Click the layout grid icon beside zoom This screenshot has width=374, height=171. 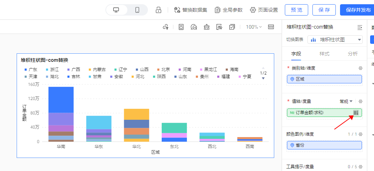271,27
